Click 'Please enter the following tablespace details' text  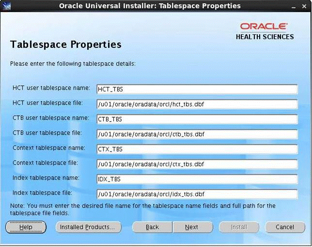73,64
